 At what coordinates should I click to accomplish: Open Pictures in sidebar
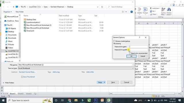(x=11, y=45)
